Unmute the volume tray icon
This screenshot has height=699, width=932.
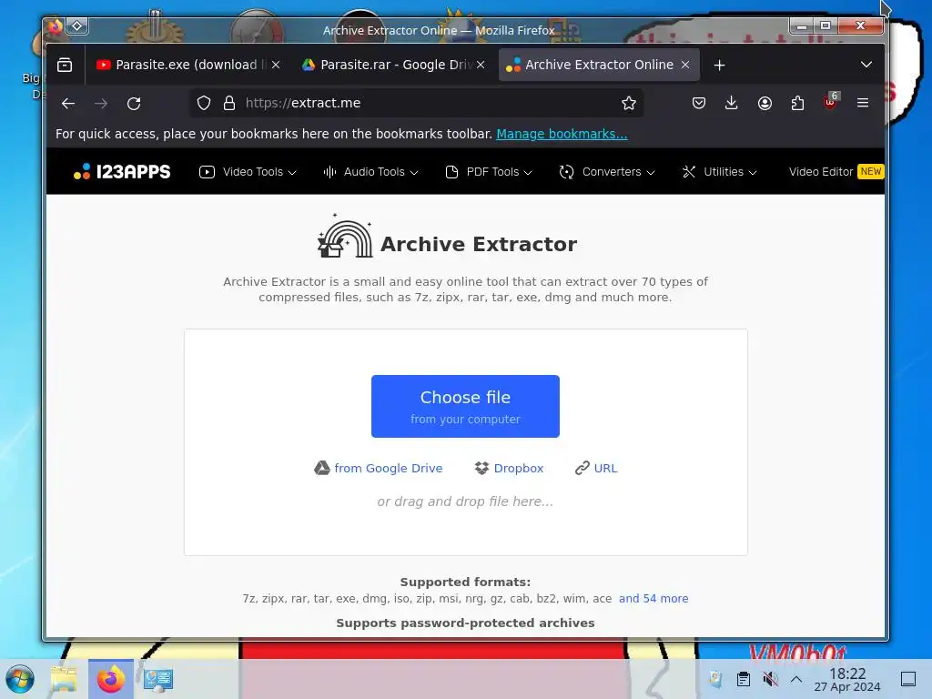[770, 679]
